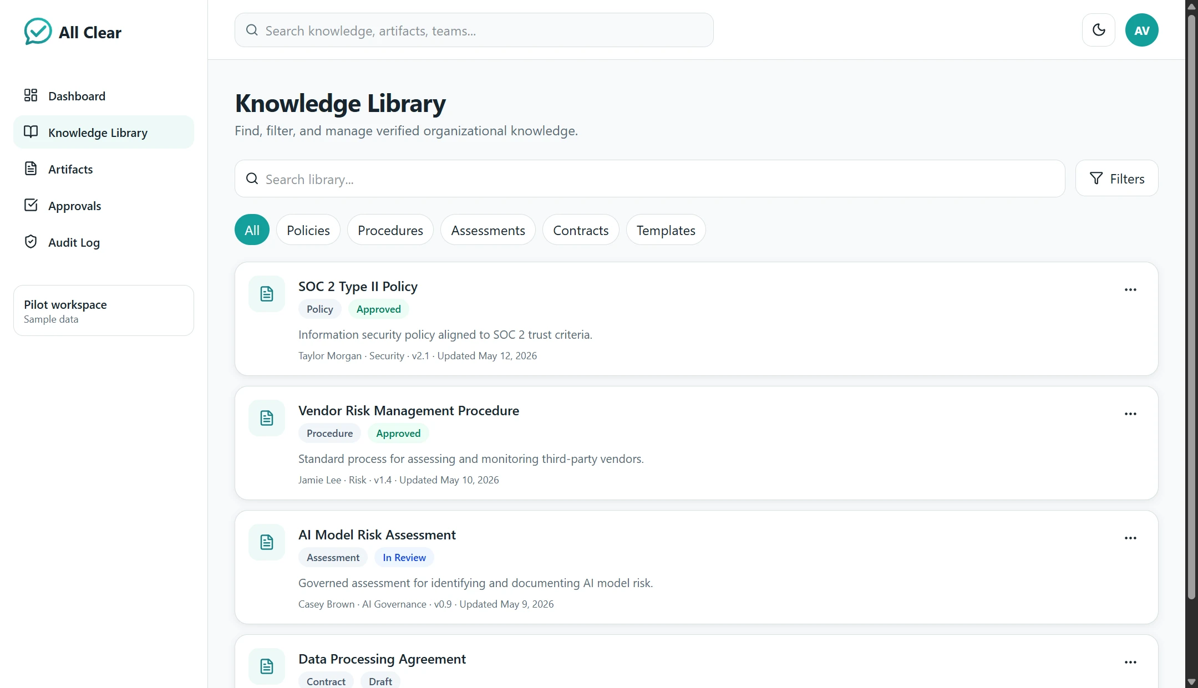Click the Assessment tag badge
The image size is (1198, 688).
[333, 558]
